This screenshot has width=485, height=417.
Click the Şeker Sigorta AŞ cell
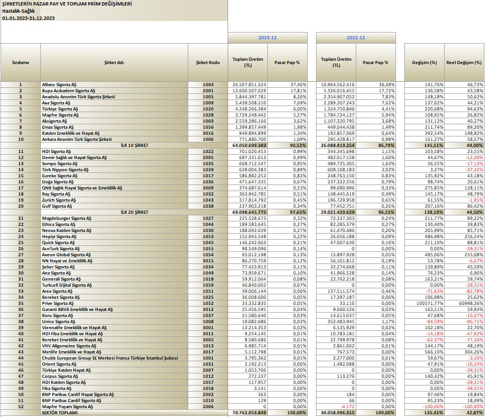114,267
